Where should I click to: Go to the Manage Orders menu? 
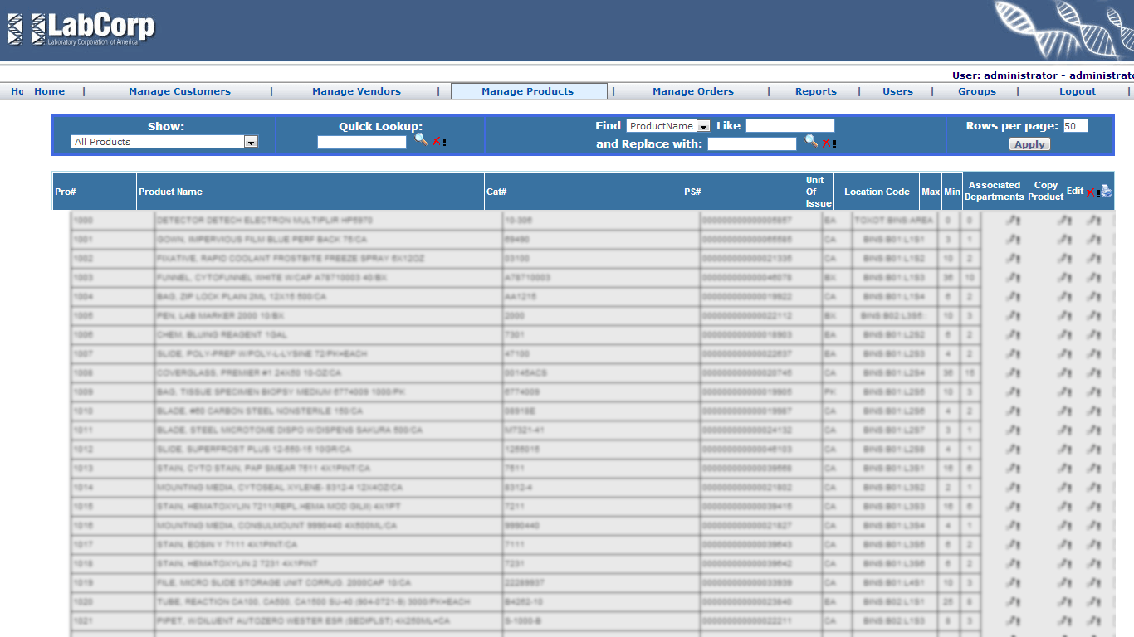(692, 91)
